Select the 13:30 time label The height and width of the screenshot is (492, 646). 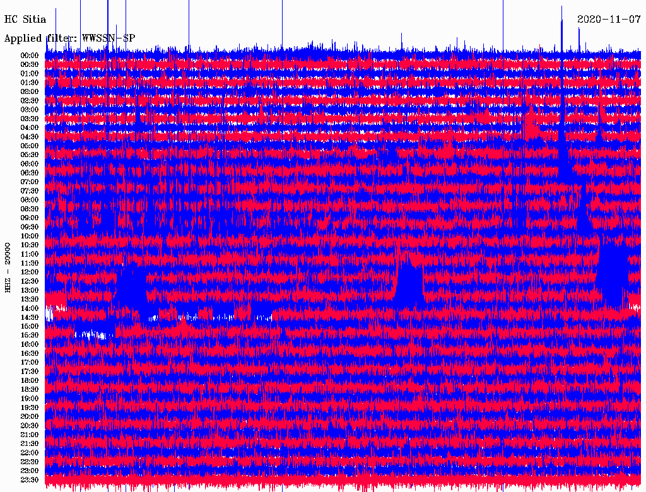tap(30, 300)
